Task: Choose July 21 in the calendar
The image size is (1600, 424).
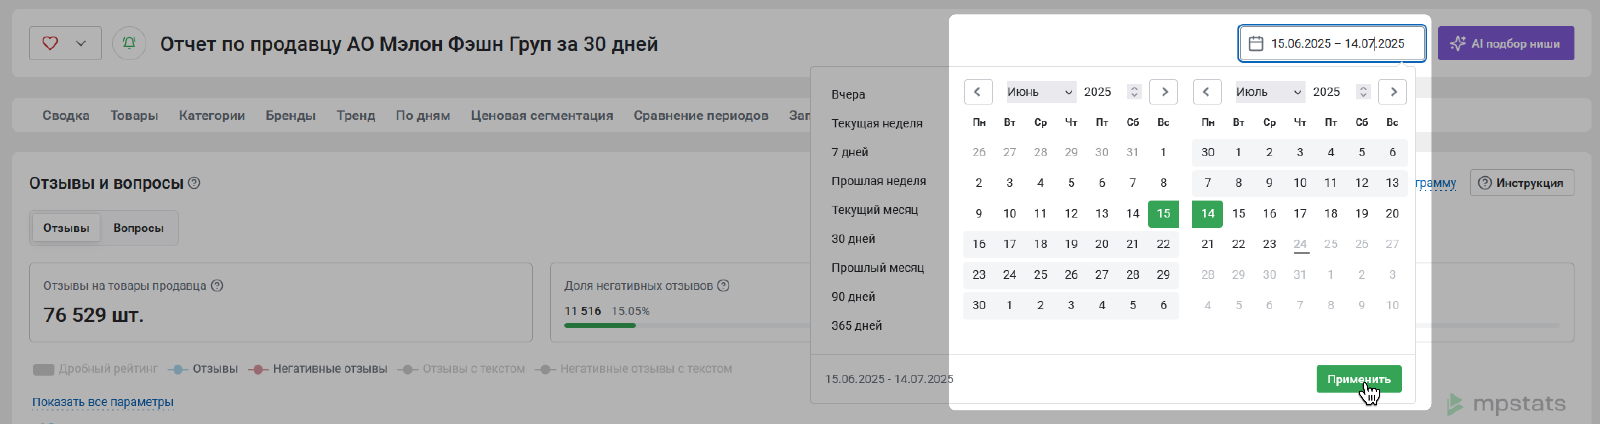Action: point(1207,244)
